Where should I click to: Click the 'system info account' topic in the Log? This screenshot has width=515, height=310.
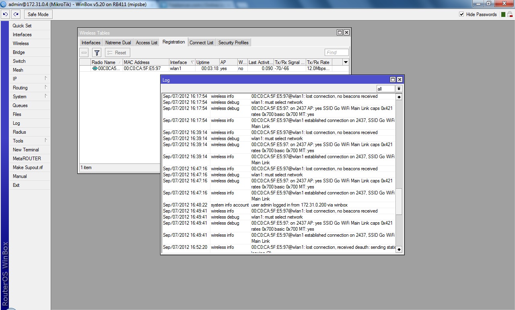click(x=230, y=205)
